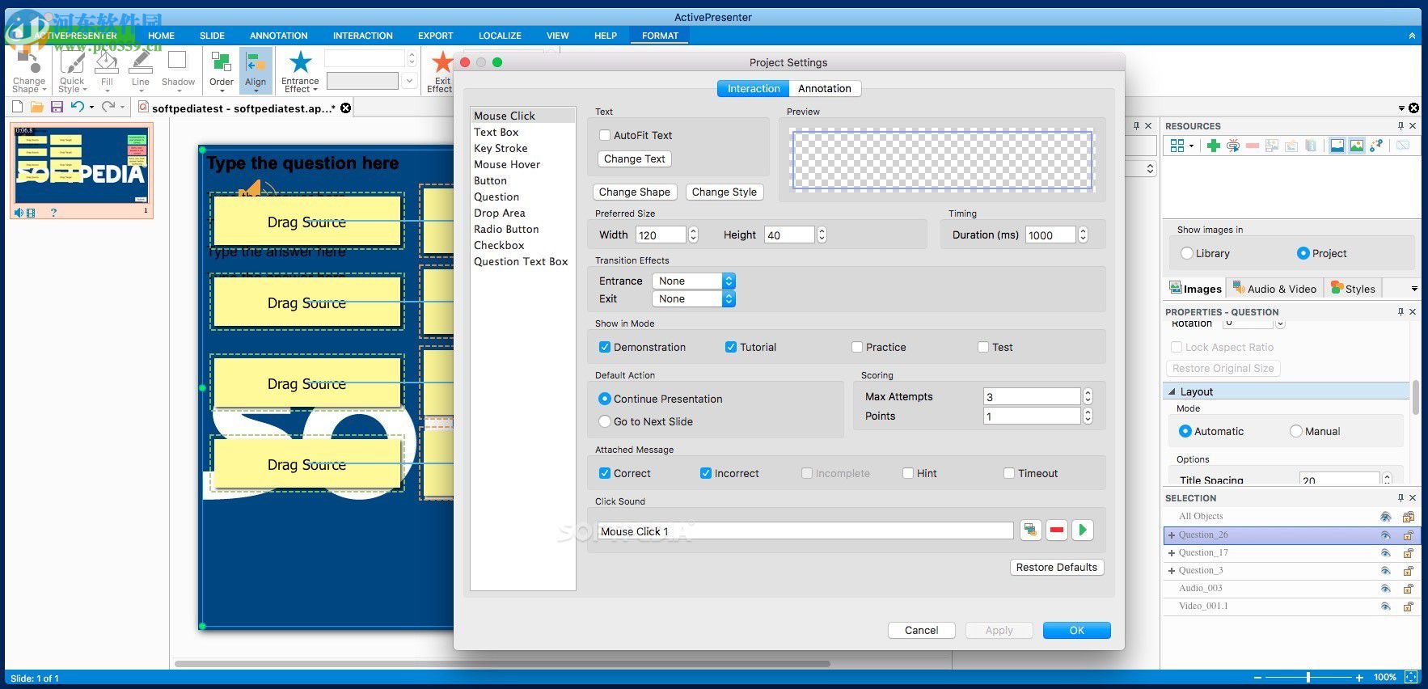Click the Width stepper arrows

[x=693, y=235]
